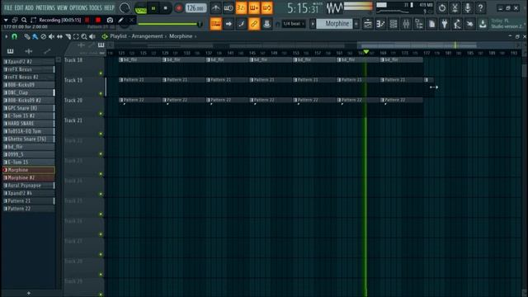
Task: Select the playlist Slice tool
Action: 68,36
